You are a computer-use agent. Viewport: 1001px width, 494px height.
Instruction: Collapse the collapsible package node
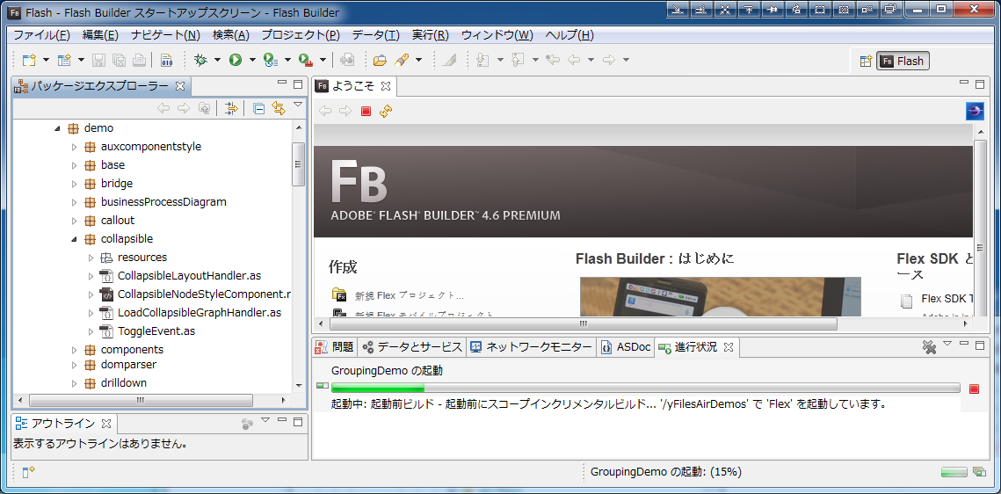click(74, 239)
